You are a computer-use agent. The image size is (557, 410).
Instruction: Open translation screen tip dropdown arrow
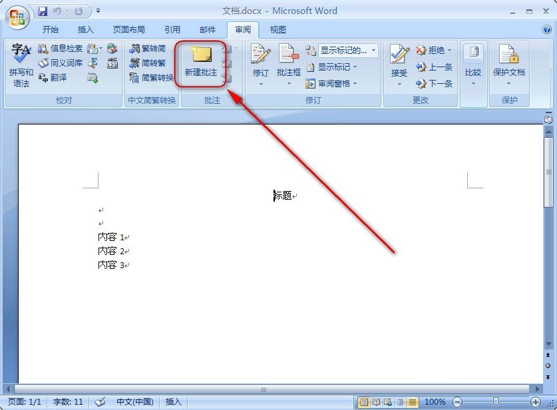click(101, 49)
